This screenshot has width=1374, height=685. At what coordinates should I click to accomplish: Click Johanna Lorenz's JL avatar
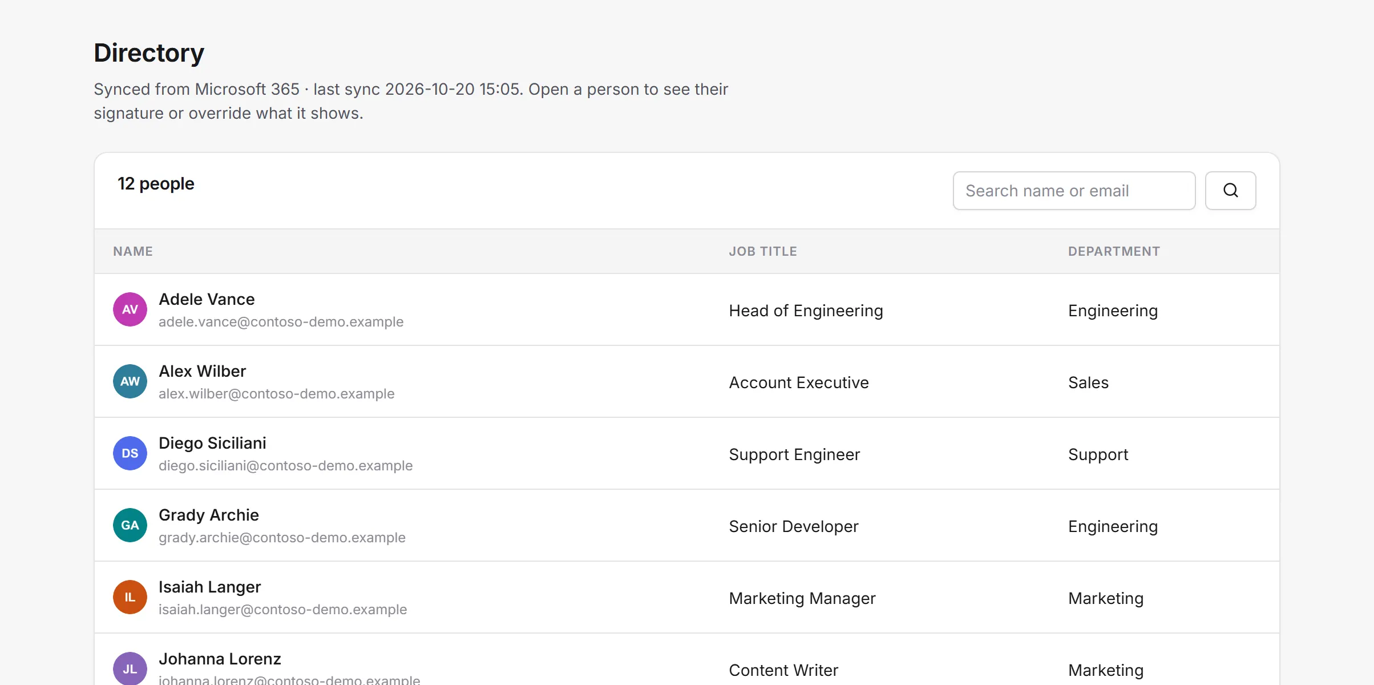point(130,668)
